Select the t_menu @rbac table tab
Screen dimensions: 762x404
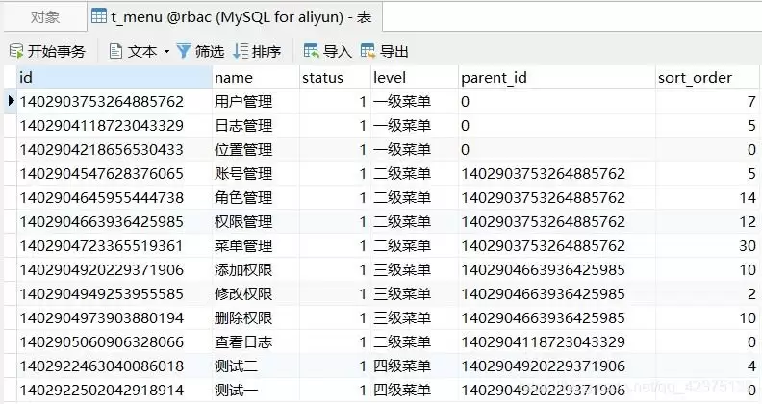(235, 17)
